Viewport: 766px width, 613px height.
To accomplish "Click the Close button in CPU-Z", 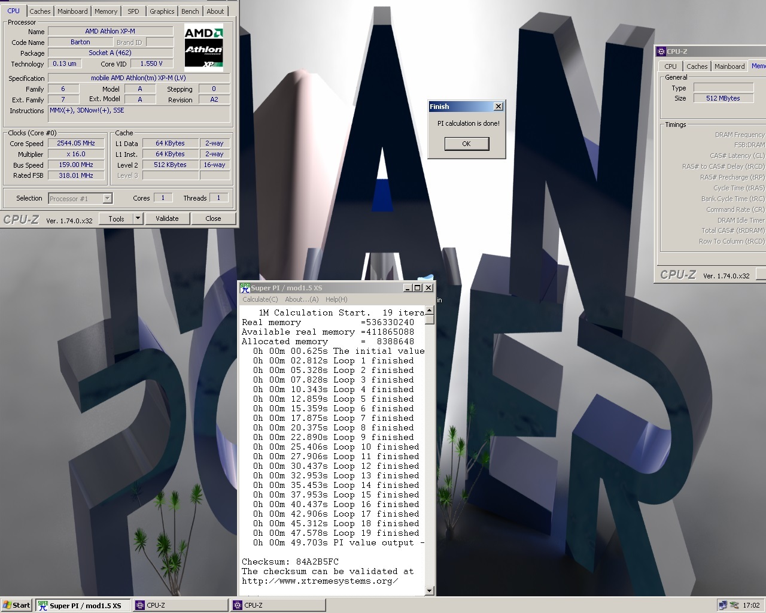I will coord(213,219).
